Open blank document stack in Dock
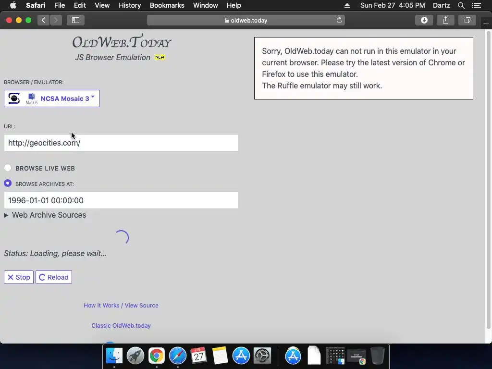The image size is (492, 369). coord(314,356)
